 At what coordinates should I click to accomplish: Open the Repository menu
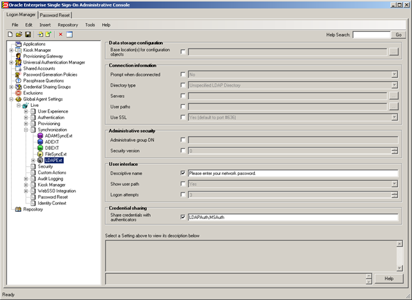click(x=68, y=25)
